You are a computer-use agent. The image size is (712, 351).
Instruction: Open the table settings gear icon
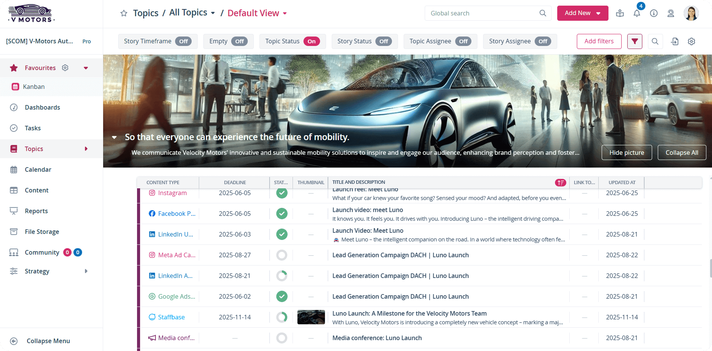pyautogui.click(x=691, y=41)
